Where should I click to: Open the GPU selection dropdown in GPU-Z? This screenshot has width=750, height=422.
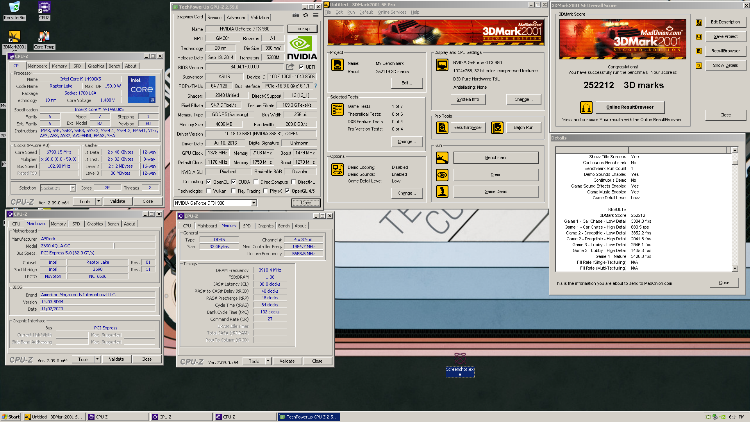(254, 203)
